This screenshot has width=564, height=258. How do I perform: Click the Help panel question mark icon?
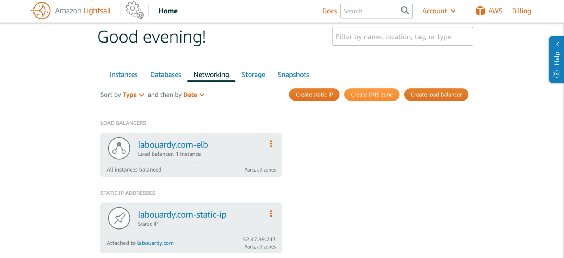point(557,74)
